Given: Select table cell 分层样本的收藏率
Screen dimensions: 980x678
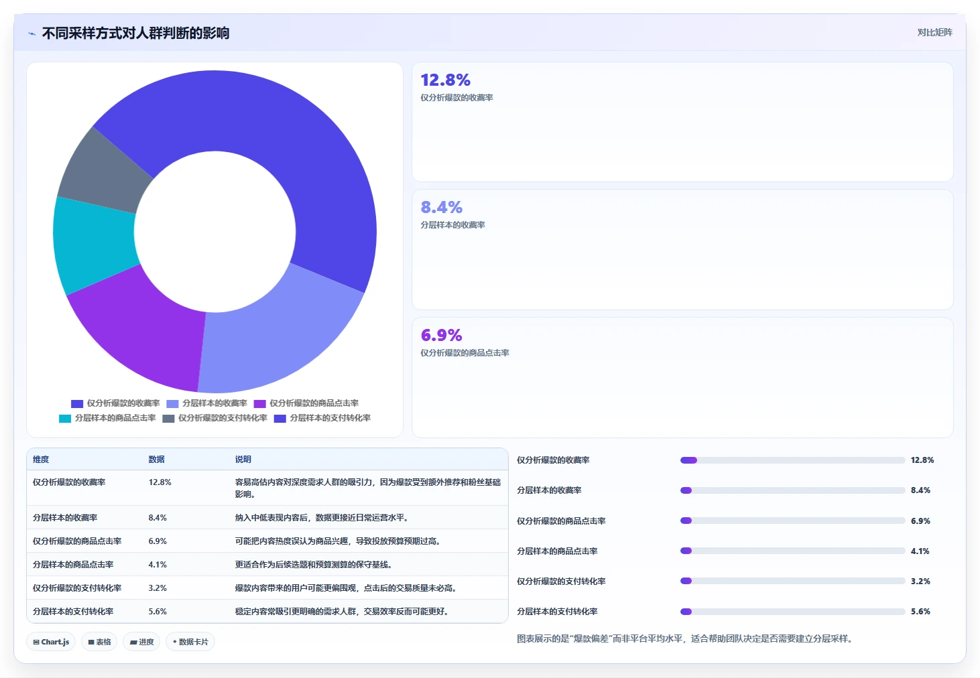Looking at the screenshot, I should coord(65,518).
